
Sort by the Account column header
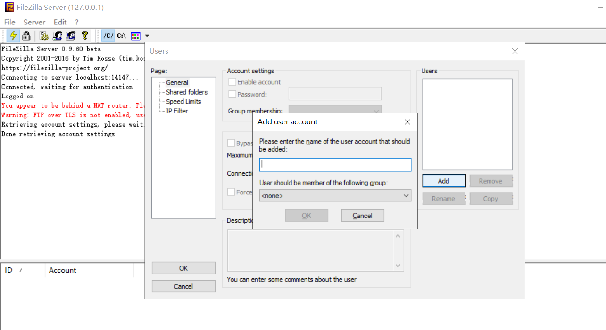coord(90,270)
